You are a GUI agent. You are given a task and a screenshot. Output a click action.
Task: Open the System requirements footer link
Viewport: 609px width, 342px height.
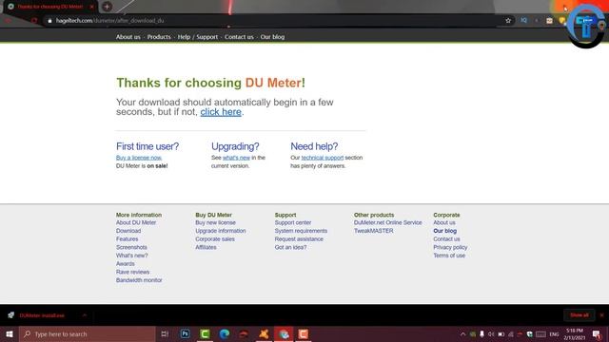point(301,231)
